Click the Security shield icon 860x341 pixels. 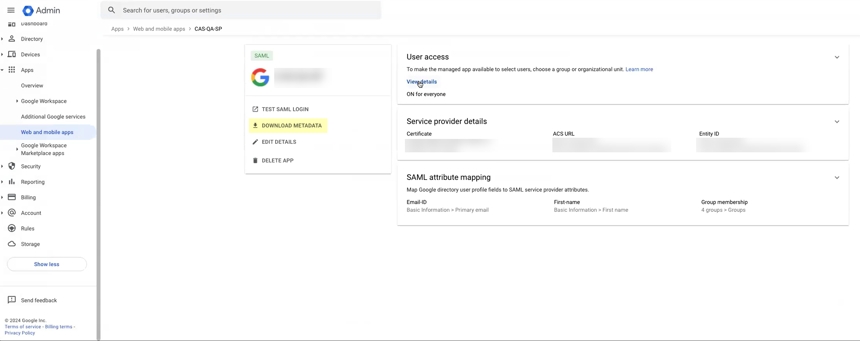[x=12, y=166]
